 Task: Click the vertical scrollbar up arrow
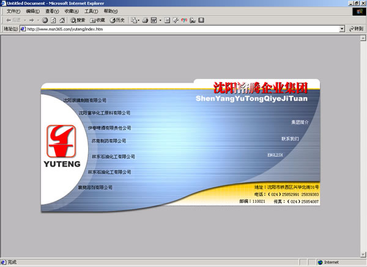[x=363, y=38]
